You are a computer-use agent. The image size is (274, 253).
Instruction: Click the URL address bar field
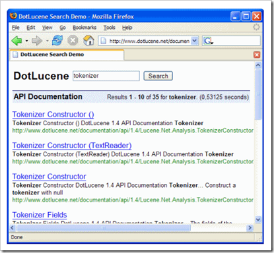pyautogui.click(x=149, y=41)
